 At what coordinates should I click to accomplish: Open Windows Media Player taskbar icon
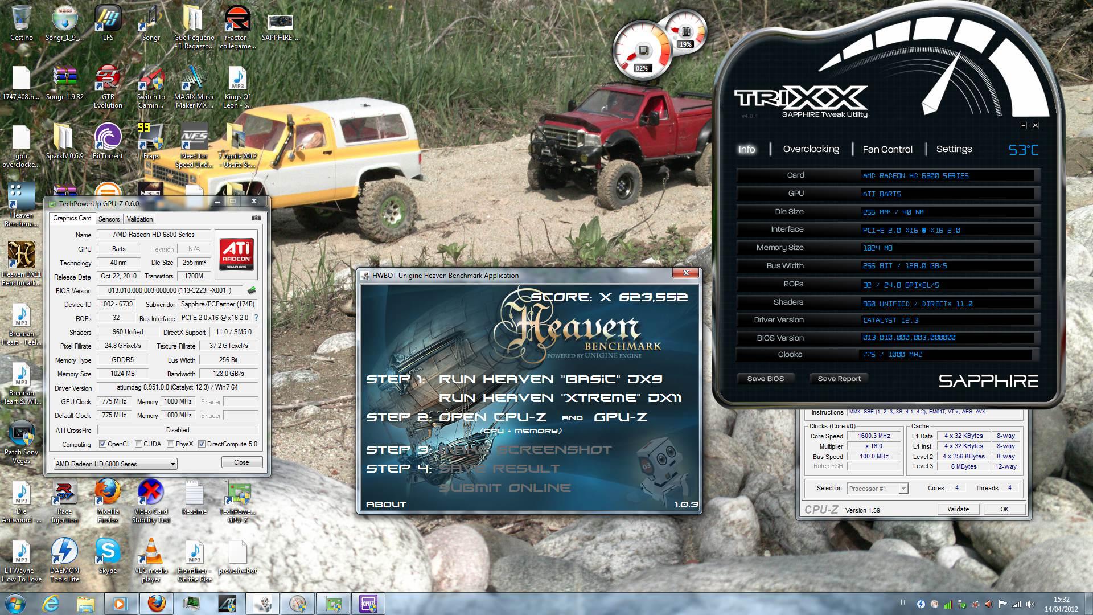121,603
